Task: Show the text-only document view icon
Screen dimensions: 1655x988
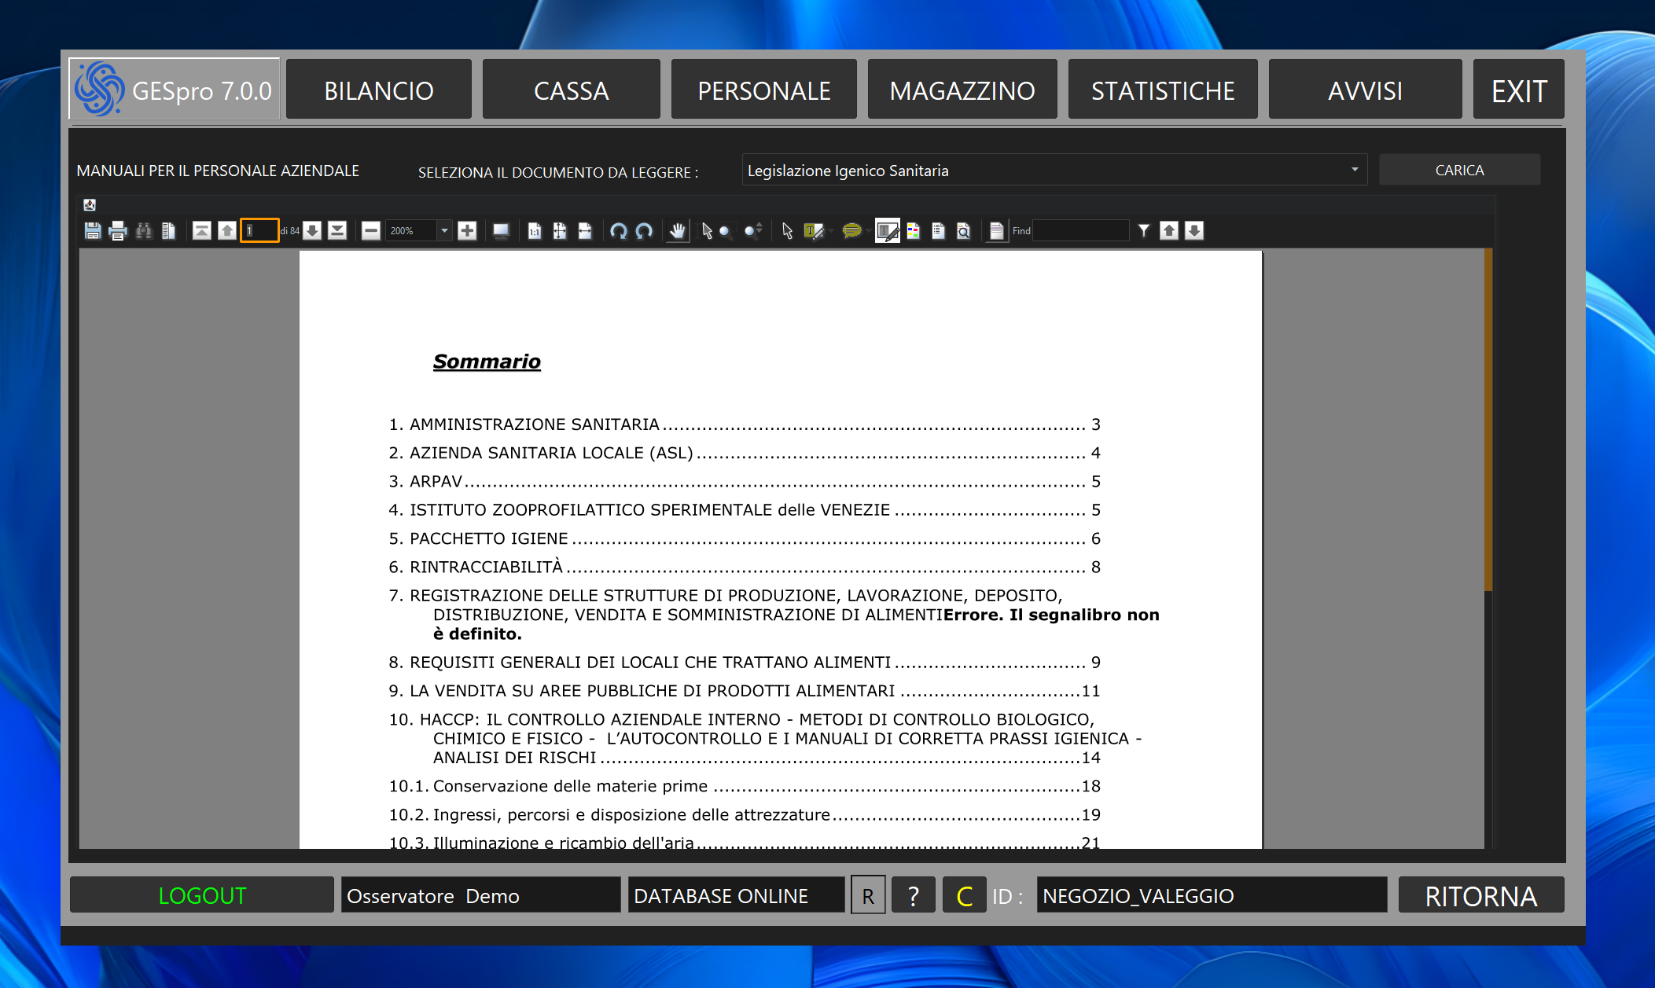Action: [939, 231]
